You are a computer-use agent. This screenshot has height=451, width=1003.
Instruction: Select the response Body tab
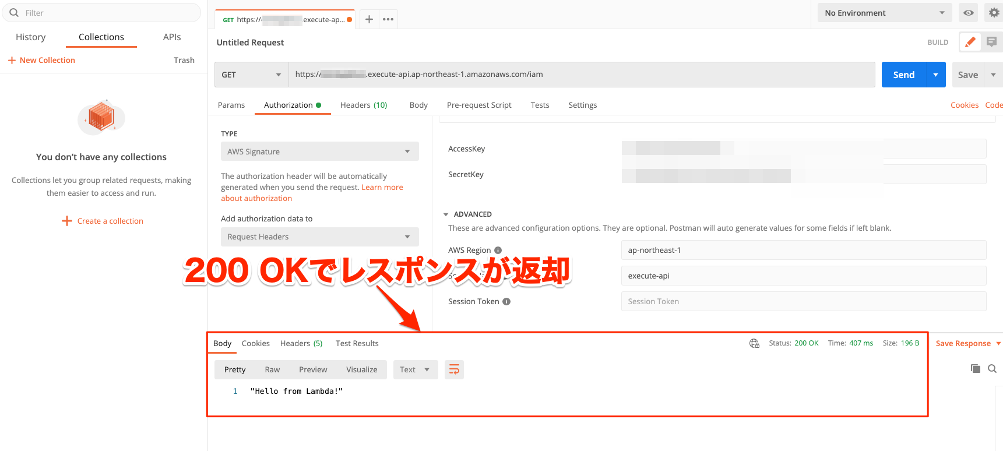point(222,343)
